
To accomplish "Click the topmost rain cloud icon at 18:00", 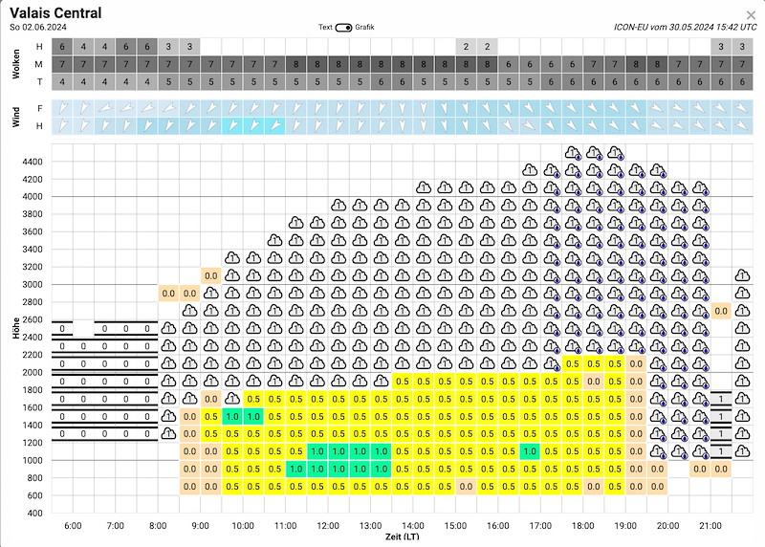I will (573, 153).
